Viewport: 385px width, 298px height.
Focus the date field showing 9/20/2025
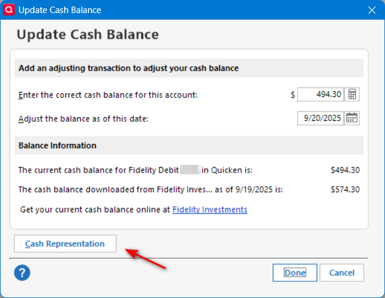coord(321,118)
